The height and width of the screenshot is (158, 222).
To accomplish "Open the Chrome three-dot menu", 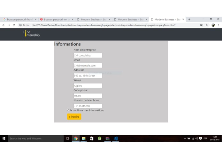I will click(x=218, y=25).
